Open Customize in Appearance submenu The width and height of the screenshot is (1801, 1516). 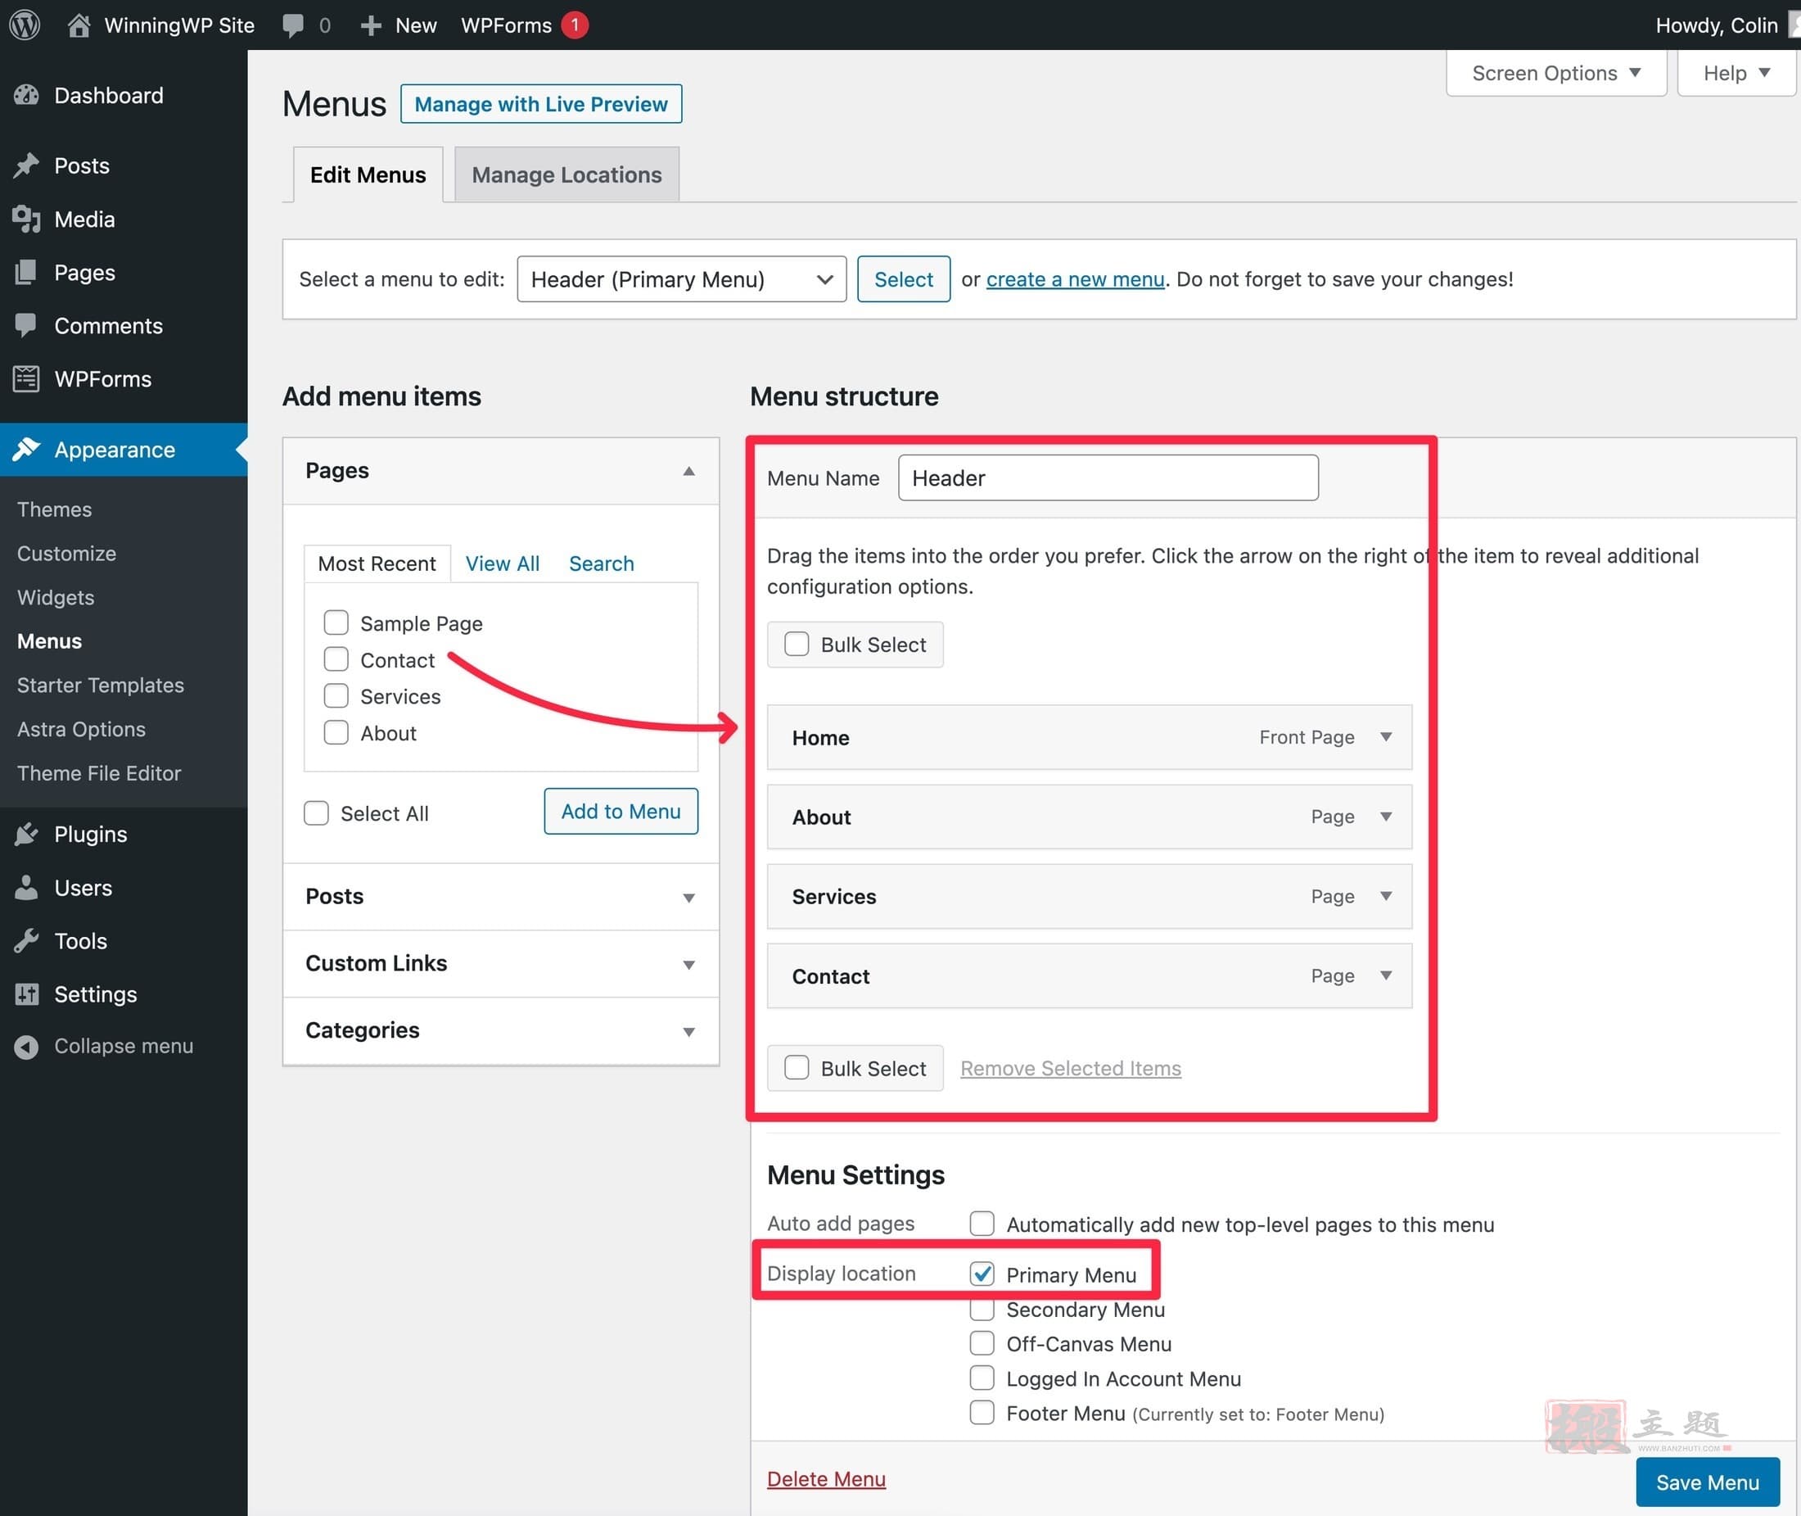coord(67,554)
